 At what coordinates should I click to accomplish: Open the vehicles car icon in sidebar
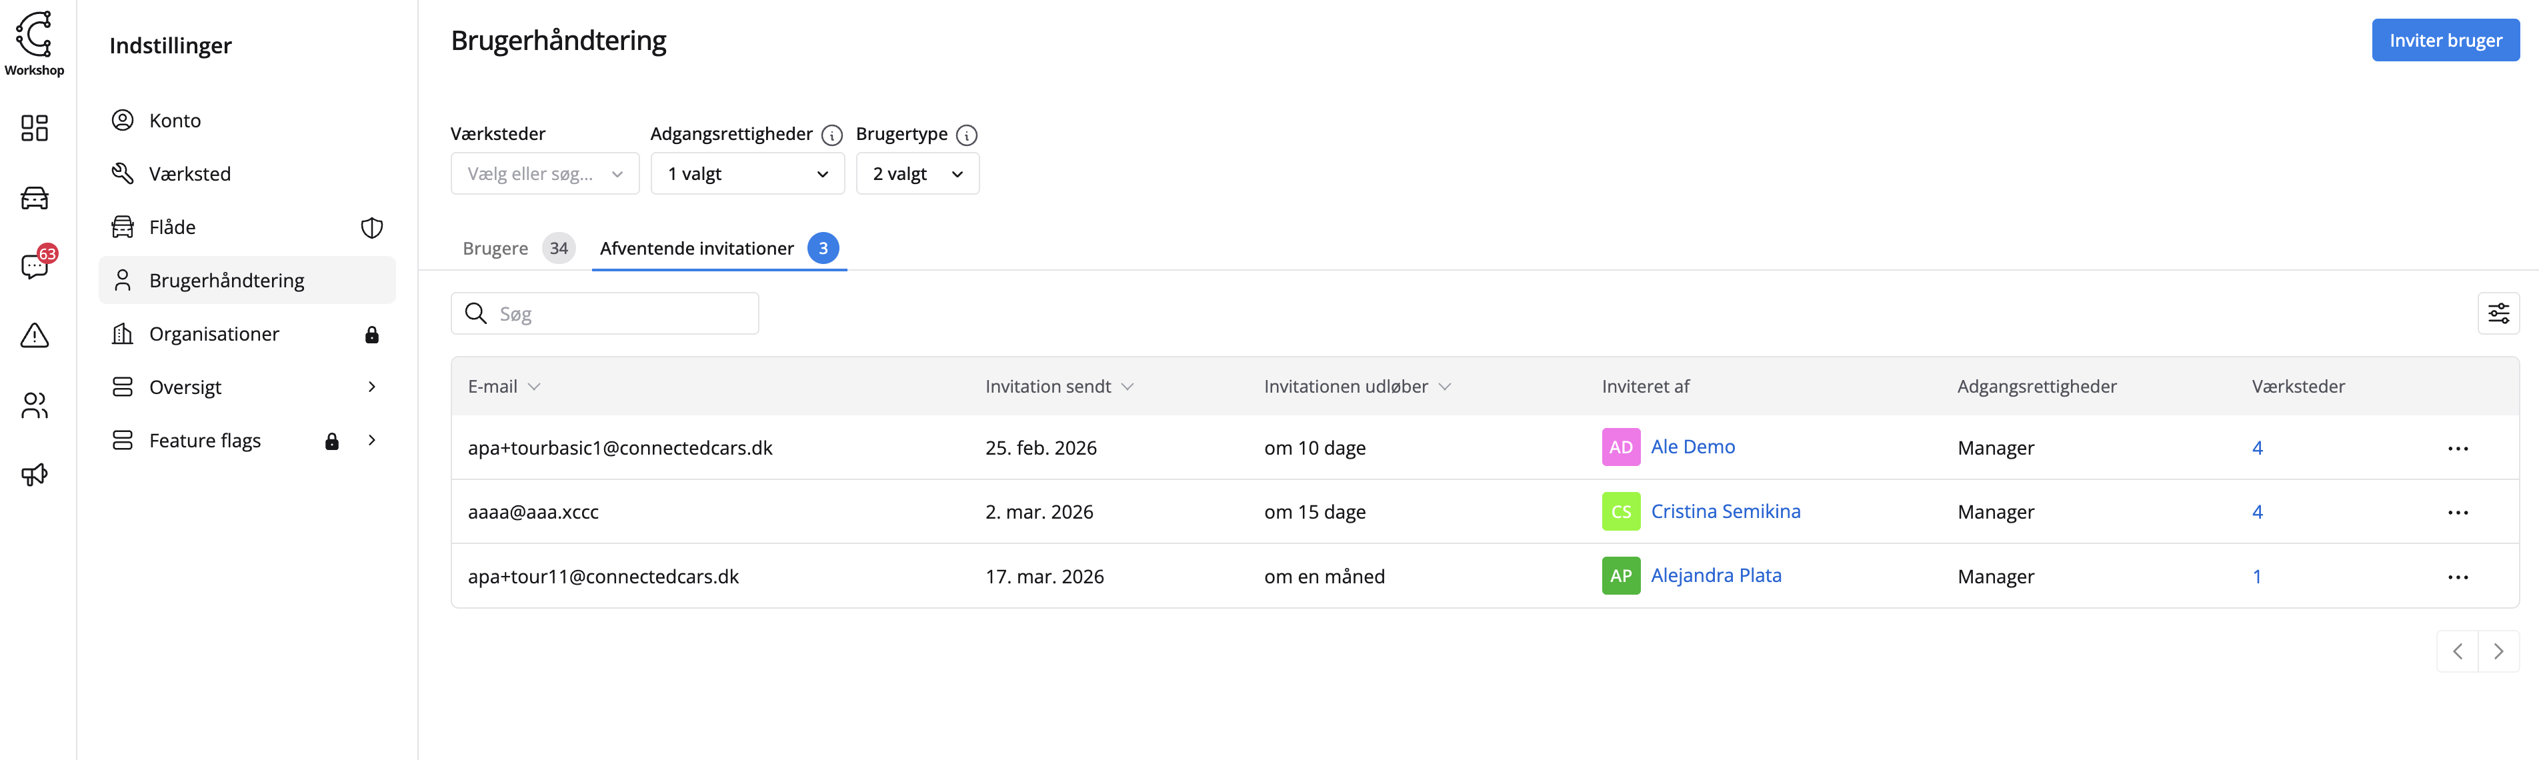(35, 198)
